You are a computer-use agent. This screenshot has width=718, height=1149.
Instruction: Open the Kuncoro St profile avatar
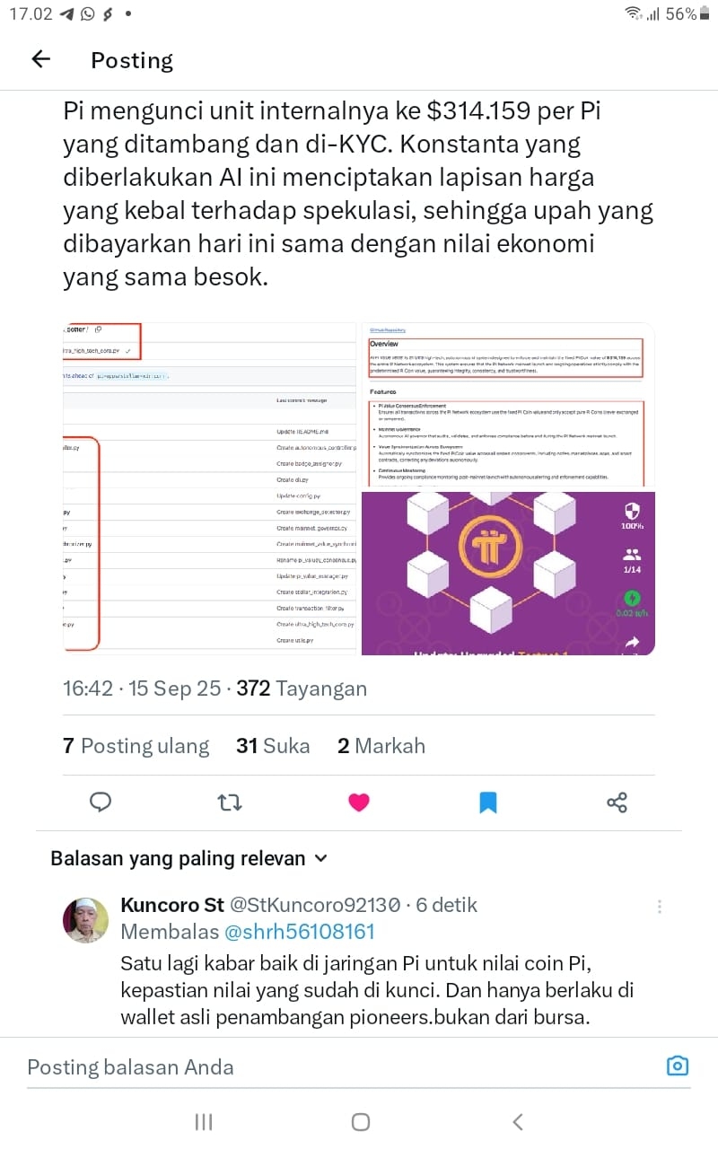85,919
